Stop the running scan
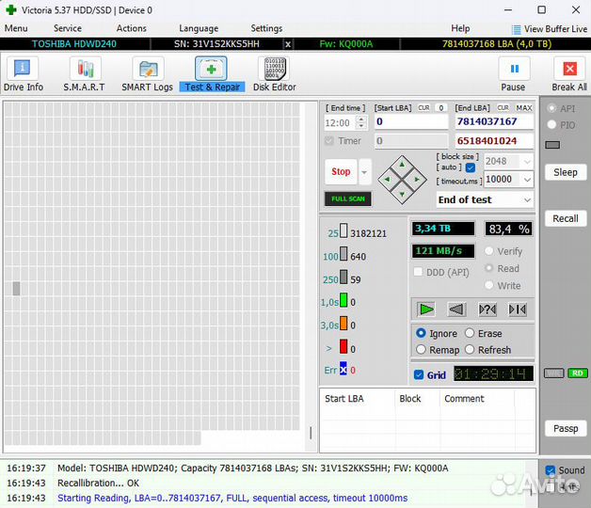The height and width of the screenshot is (508, 591). pos(341,172)
